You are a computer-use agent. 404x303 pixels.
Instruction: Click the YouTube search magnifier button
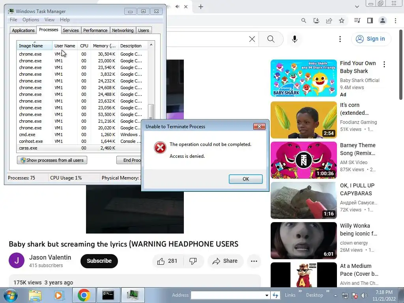pyautogui.click(x=271, y=39)
